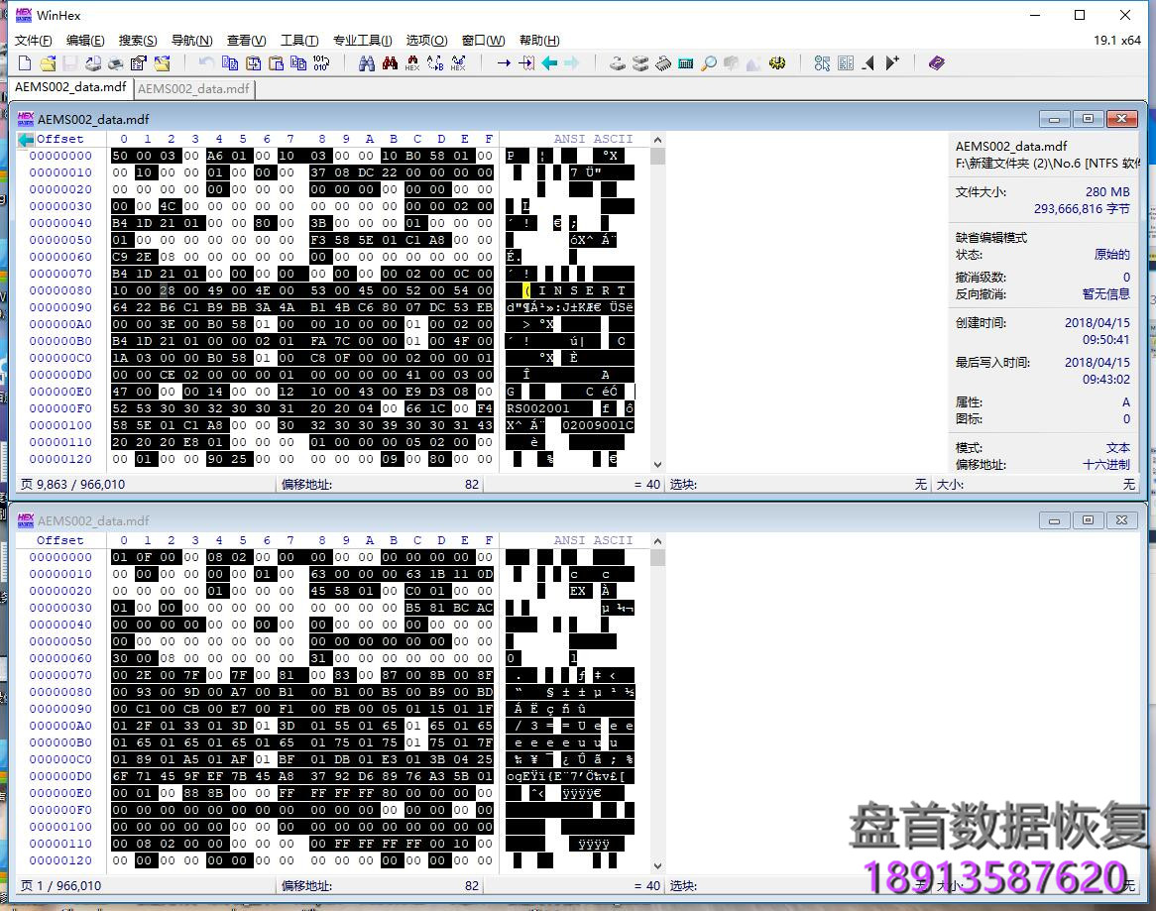
Task: Click scroll-up arrow in lower hex window
Action: click(x=657, y=541)
